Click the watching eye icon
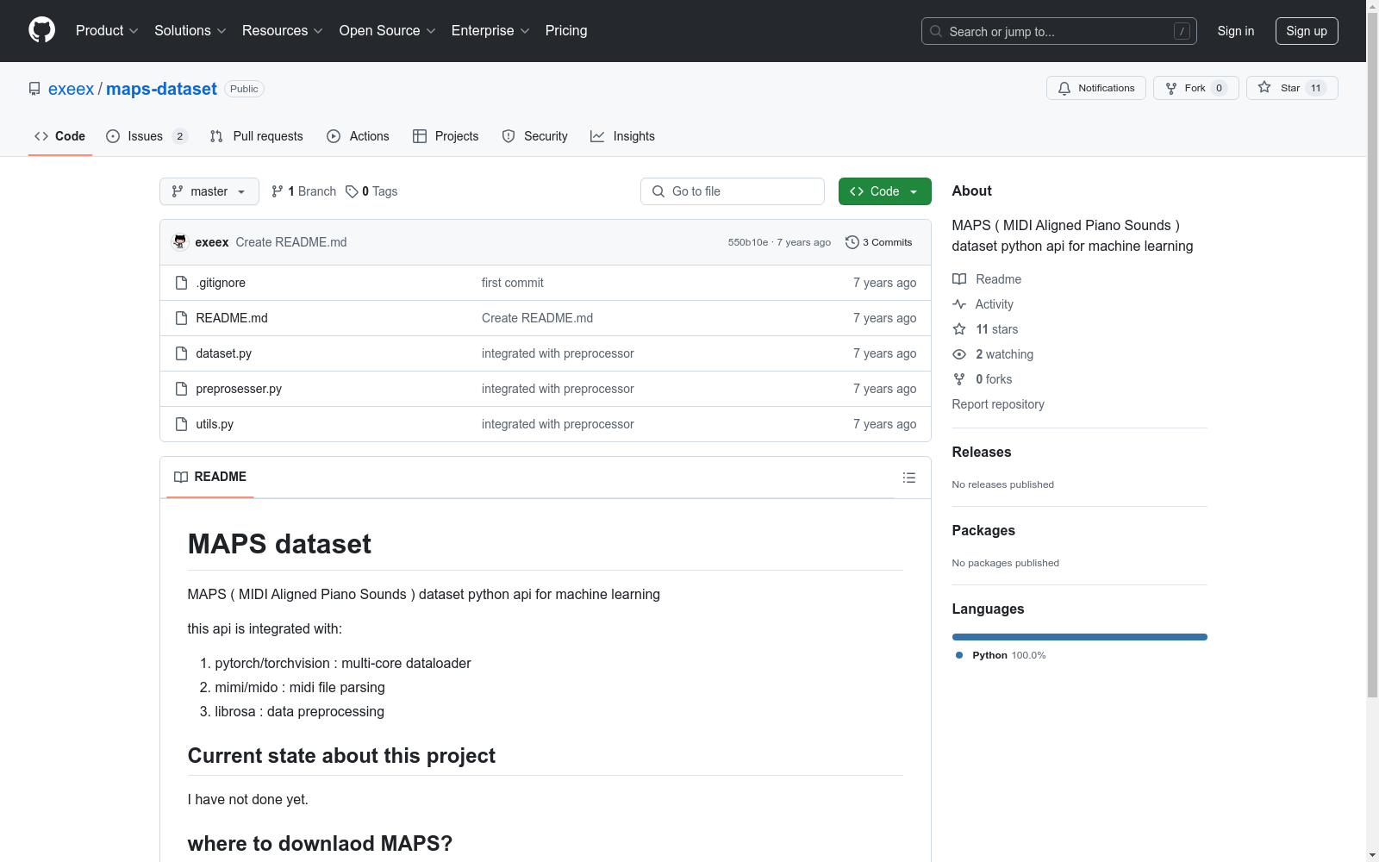The image size is (1379, 862). (959, 354)
